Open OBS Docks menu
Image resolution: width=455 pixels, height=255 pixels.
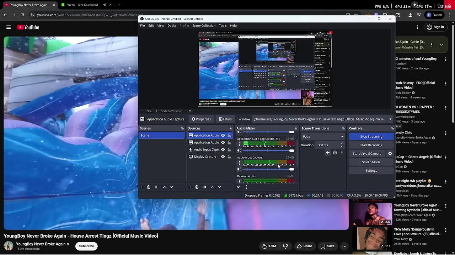click(x=172, y=25)
